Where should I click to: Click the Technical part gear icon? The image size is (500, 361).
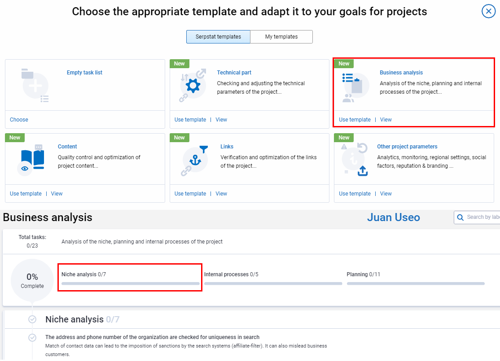tap(193, 85)
